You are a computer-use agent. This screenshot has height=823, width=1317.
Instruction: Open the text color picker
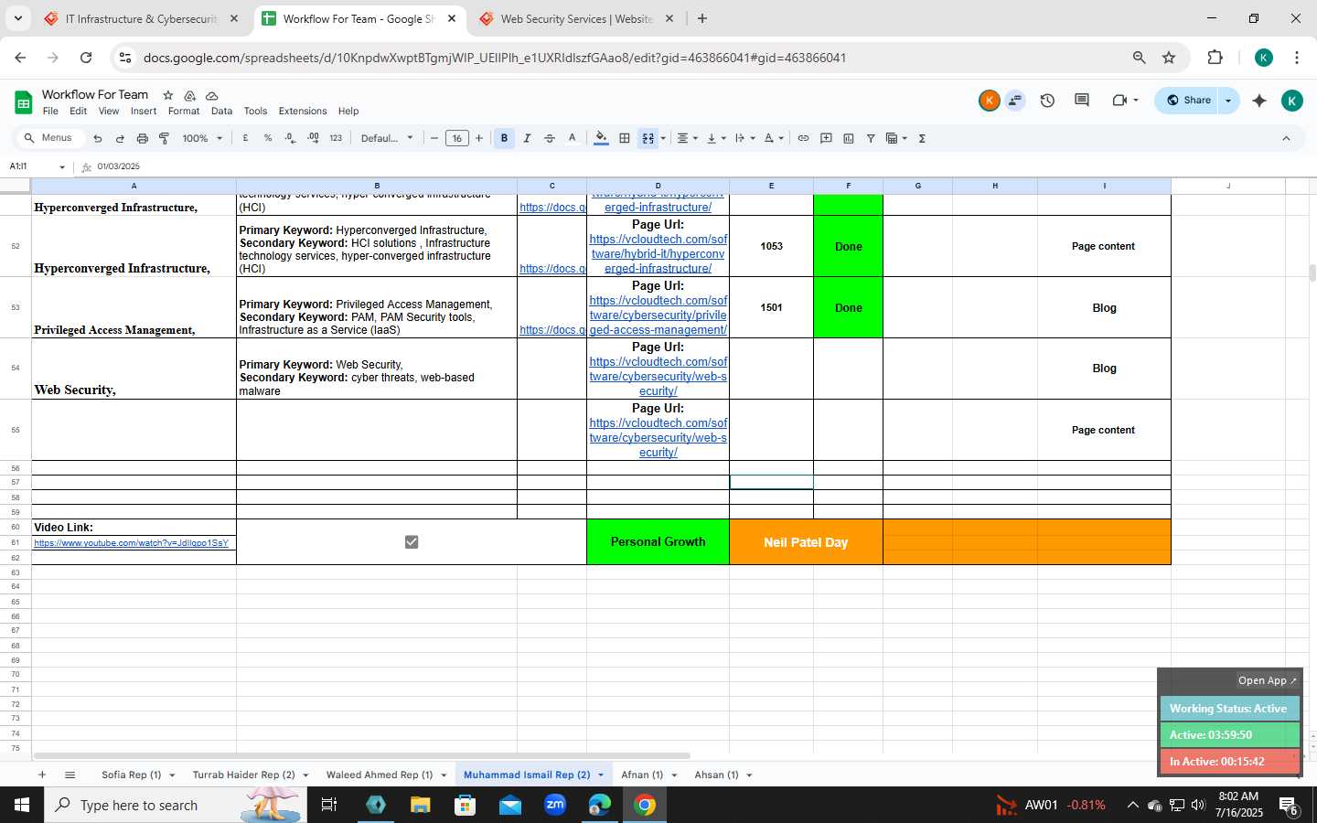pyautogui.click(x=573, y=138)
